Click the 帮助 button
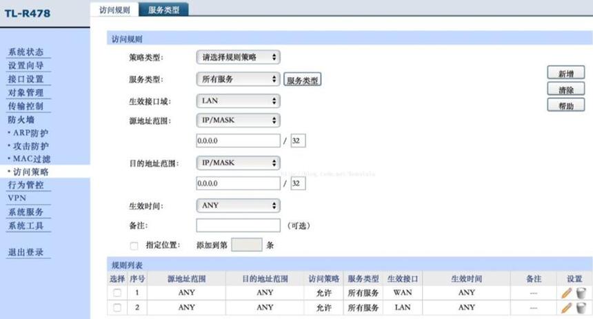This screenshot has height=319, width=593. pyautogui.click(x=566, y=105)
